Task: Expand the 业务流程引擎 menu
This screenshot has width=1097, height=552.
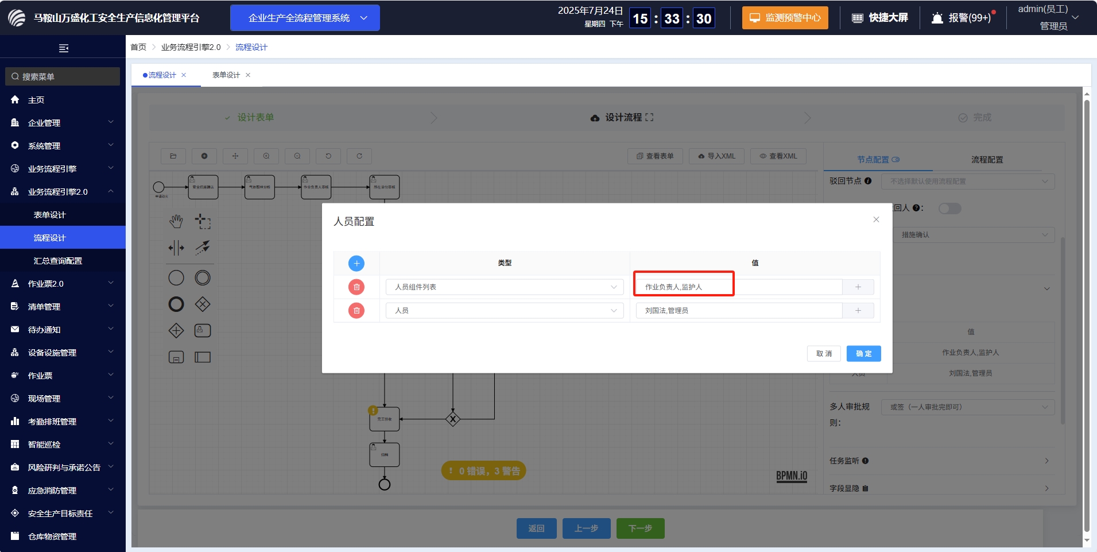Action: tap(63, 169)
